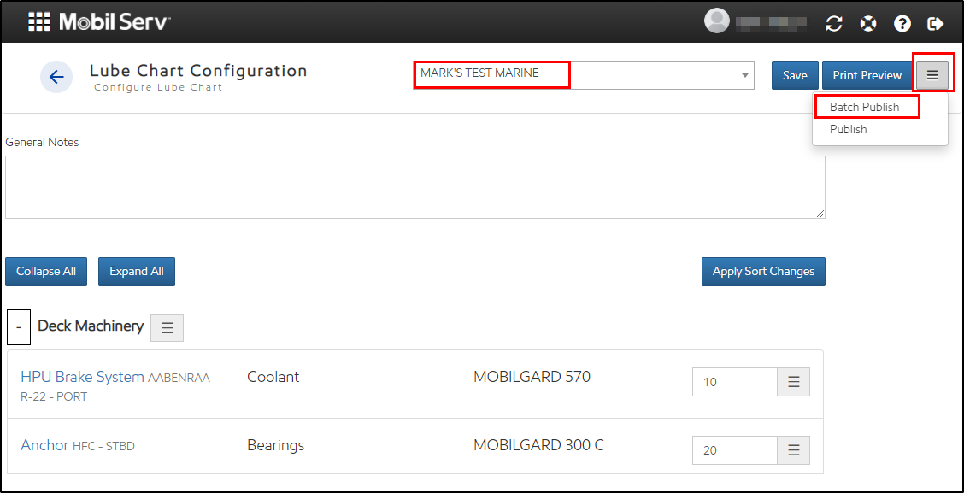Click the Save button
This screenshot has width=964, height=493.
tap(794, 75)
